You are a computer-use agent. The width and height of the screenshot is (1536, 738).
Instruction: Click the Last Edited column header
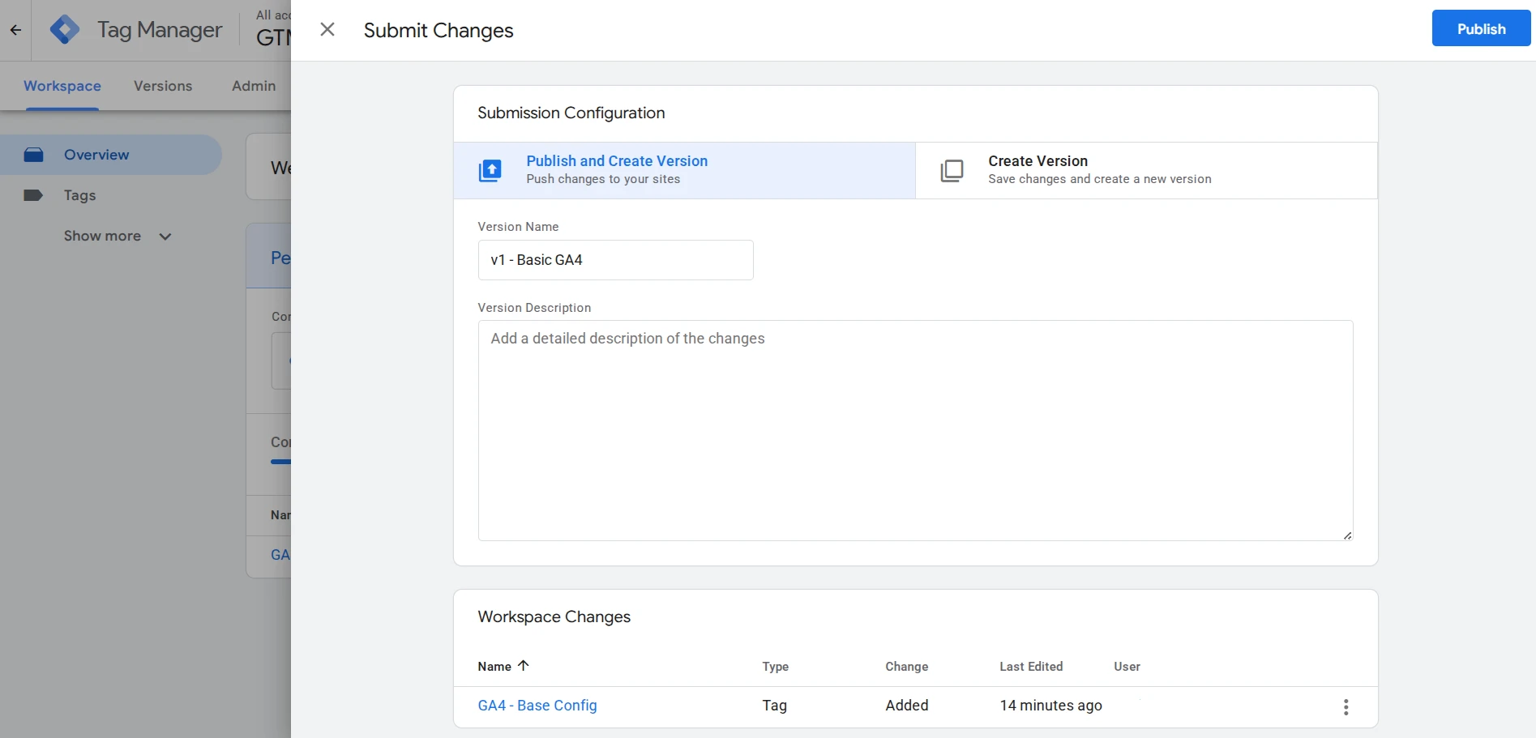[1031, 667]
